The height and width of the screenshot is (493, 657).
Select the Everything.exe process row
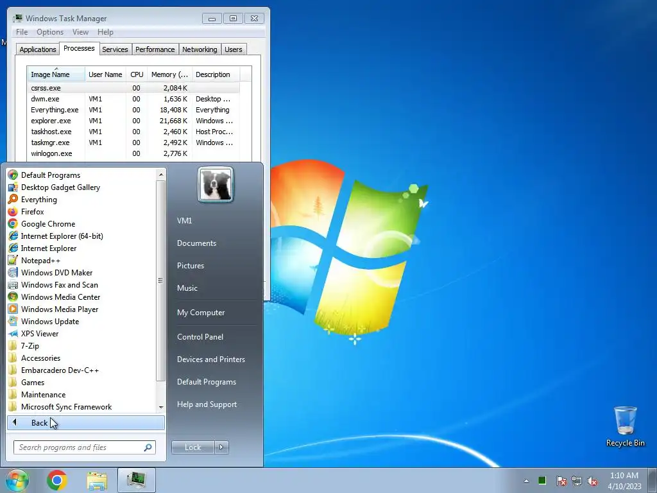(134, 110)
